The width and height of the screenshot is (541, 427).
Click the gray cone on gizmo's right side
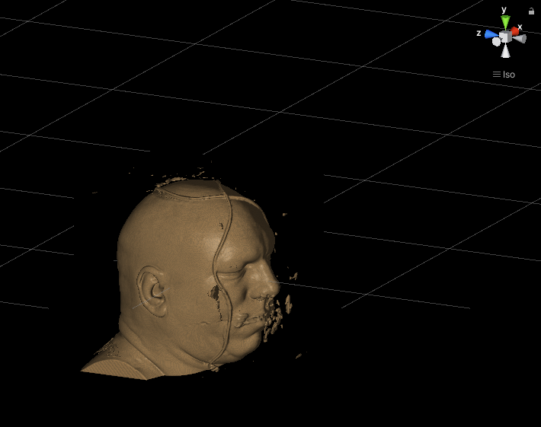coord(520,39)
